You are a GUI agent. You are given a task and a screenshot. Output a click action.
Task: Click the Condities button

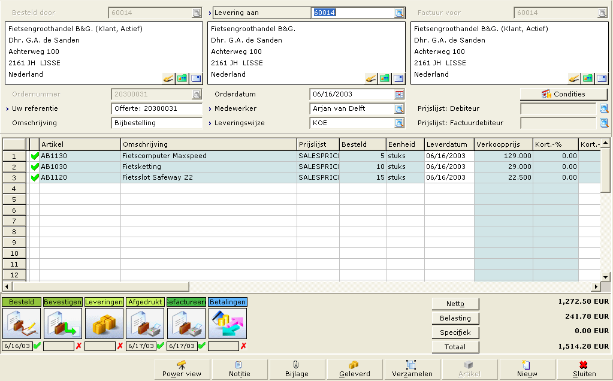[563, 94]
